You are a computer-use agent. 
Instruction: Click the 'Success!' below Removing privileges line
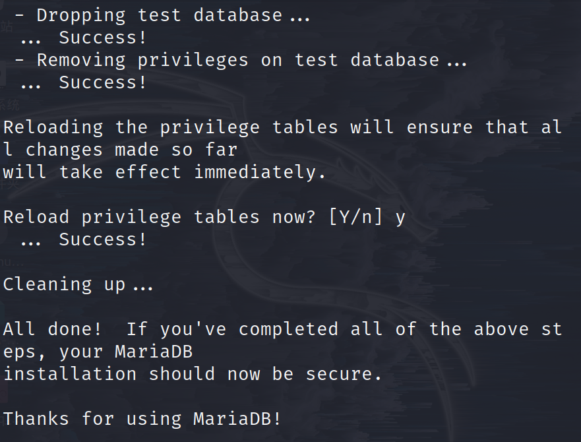103,82
